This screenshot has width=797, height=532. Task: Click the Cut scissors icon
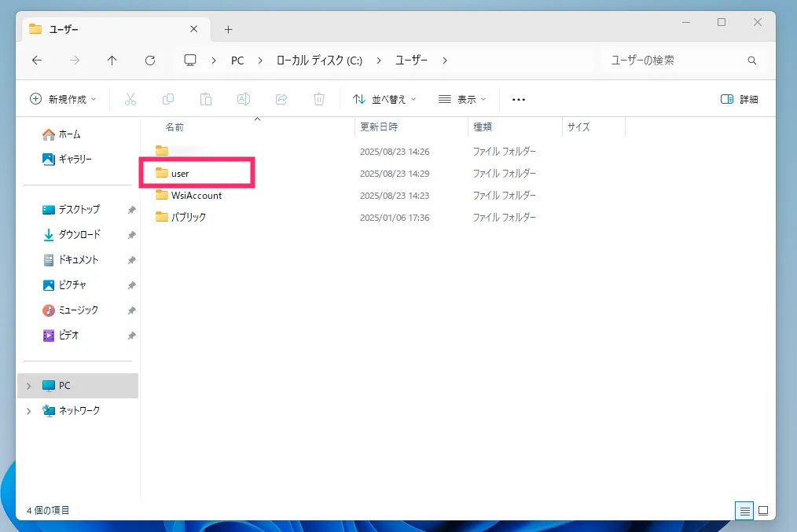click(x=130, y=99)
